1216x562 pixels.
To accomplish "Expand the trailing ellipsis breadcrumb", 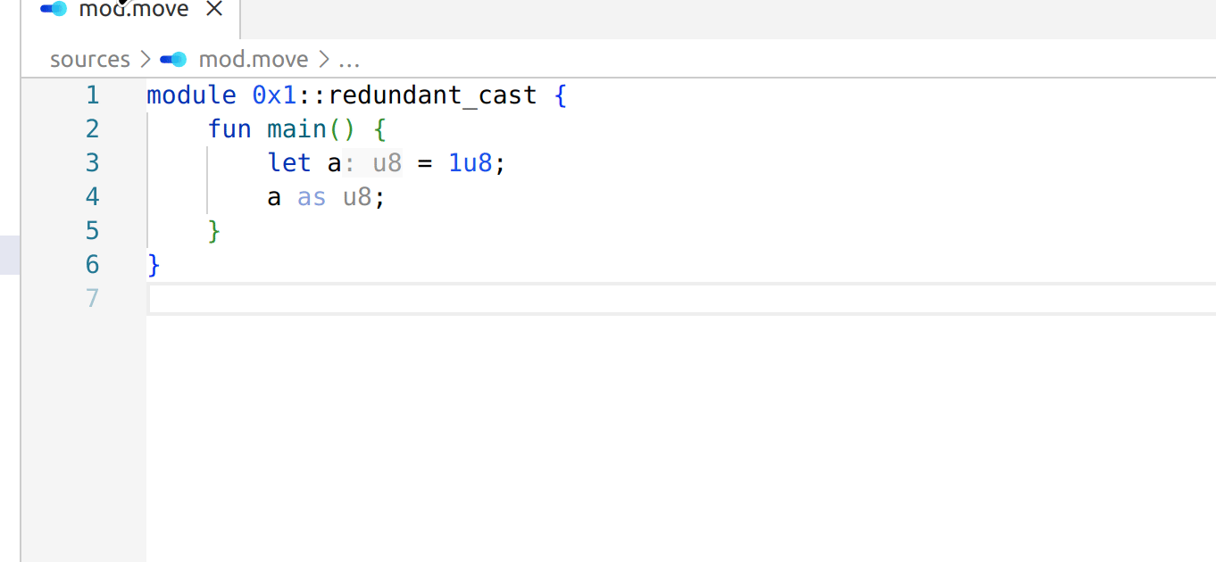I will (x=349, y=60).
